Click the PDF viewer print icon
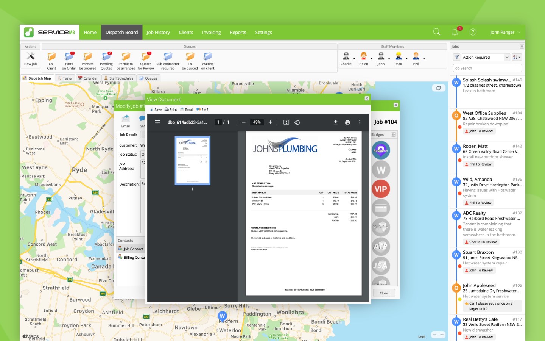 (x=347, y=122)
